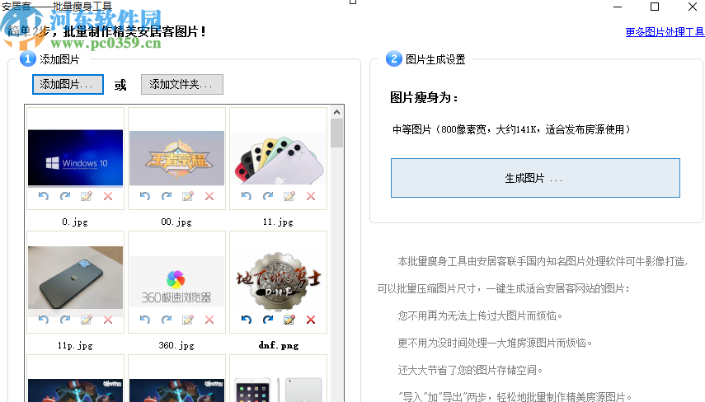Open edit for 11p.jpg
The image size is (705, 402).
pos(87,320)
